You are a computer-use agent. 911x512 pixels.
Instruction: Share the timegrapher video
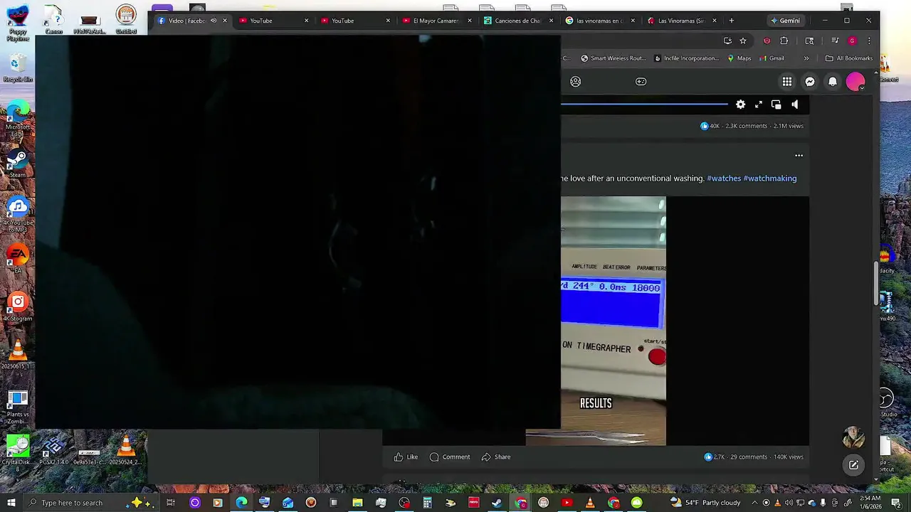(496, 457)
